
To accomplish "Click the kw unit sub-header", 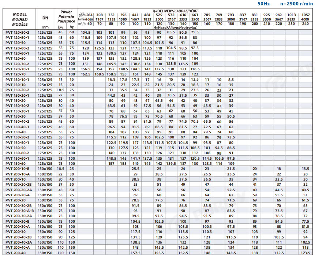I will coord(60,27).
